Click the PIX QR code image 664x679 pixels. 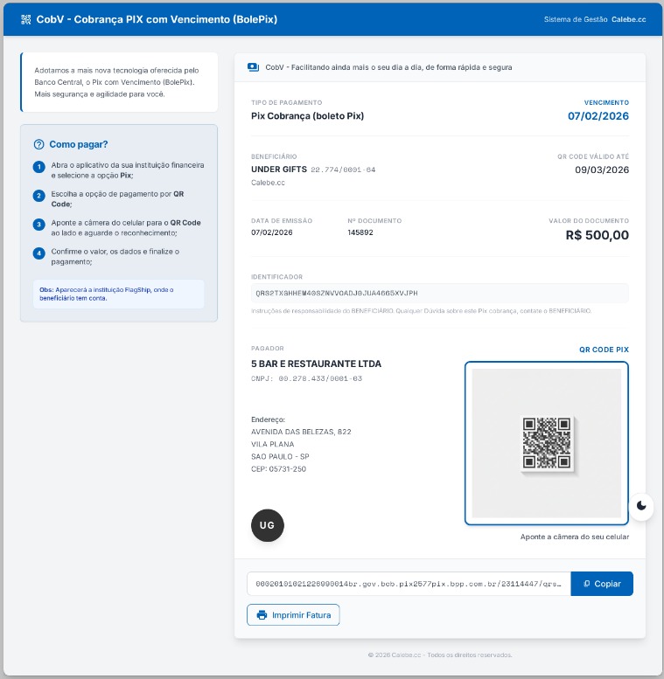pos(547,443)
